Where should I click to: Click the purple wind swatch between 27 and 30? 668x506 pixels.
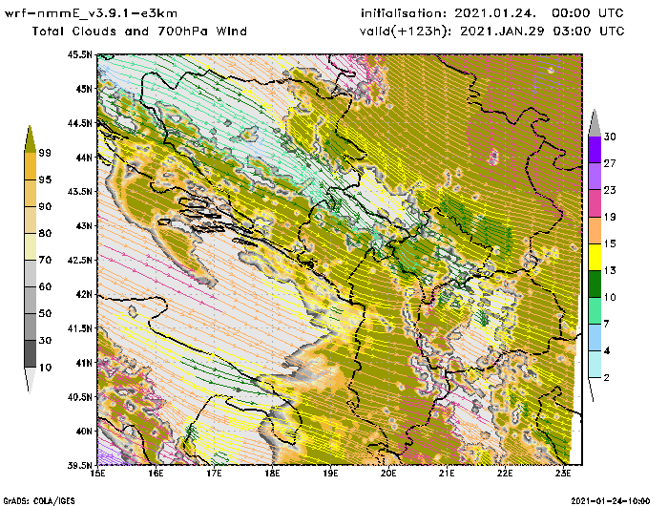tap(595, 150)
